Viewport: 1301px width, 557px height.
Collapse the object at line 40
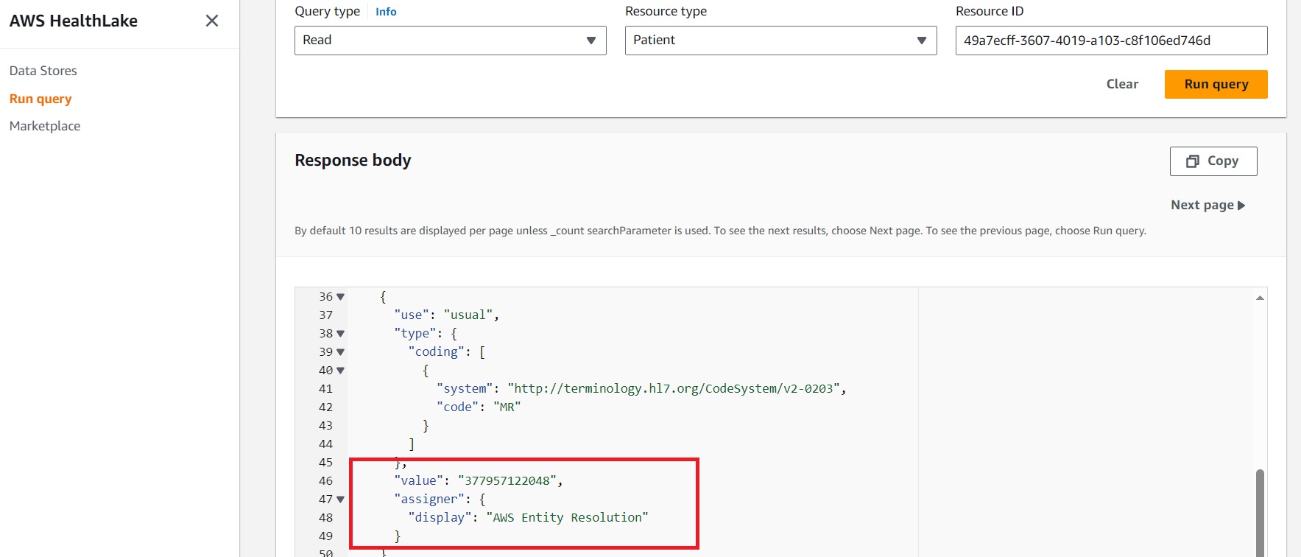(x=340, y=371)
